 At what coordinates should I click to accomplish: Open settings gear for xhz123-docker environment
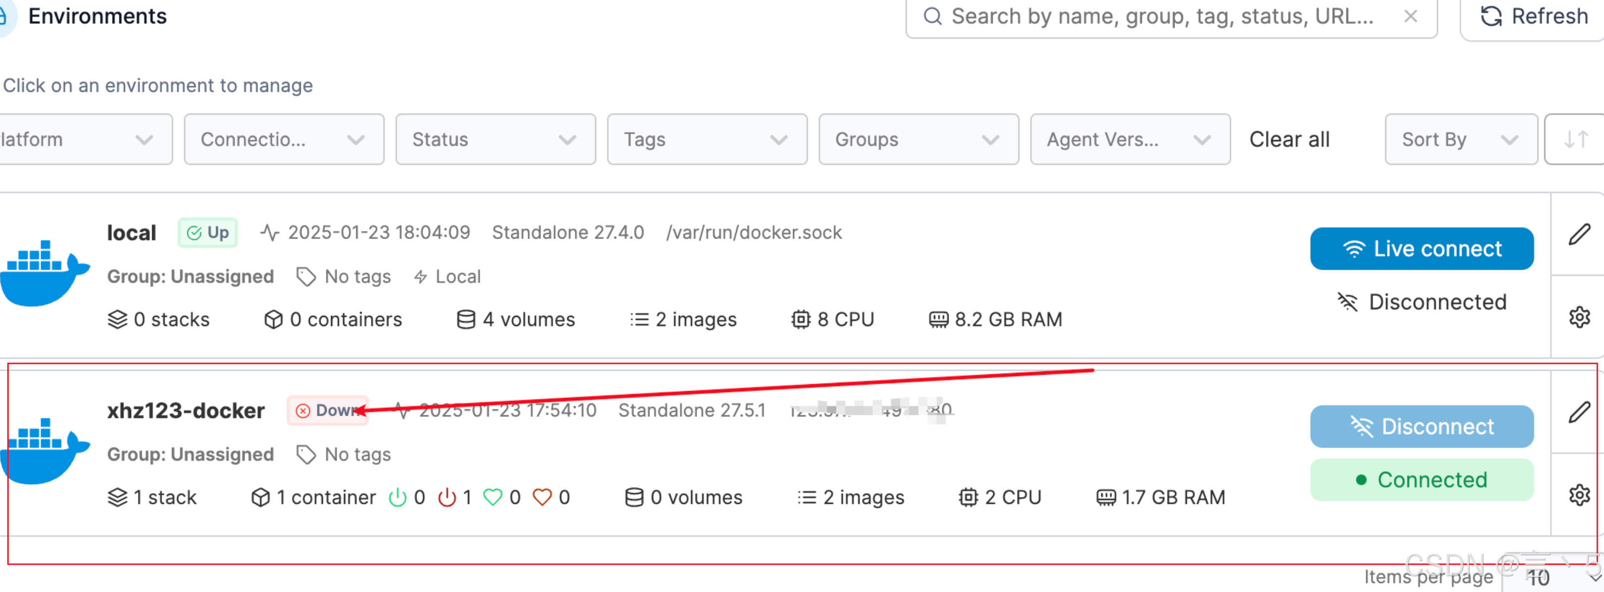pos(1580,495)
